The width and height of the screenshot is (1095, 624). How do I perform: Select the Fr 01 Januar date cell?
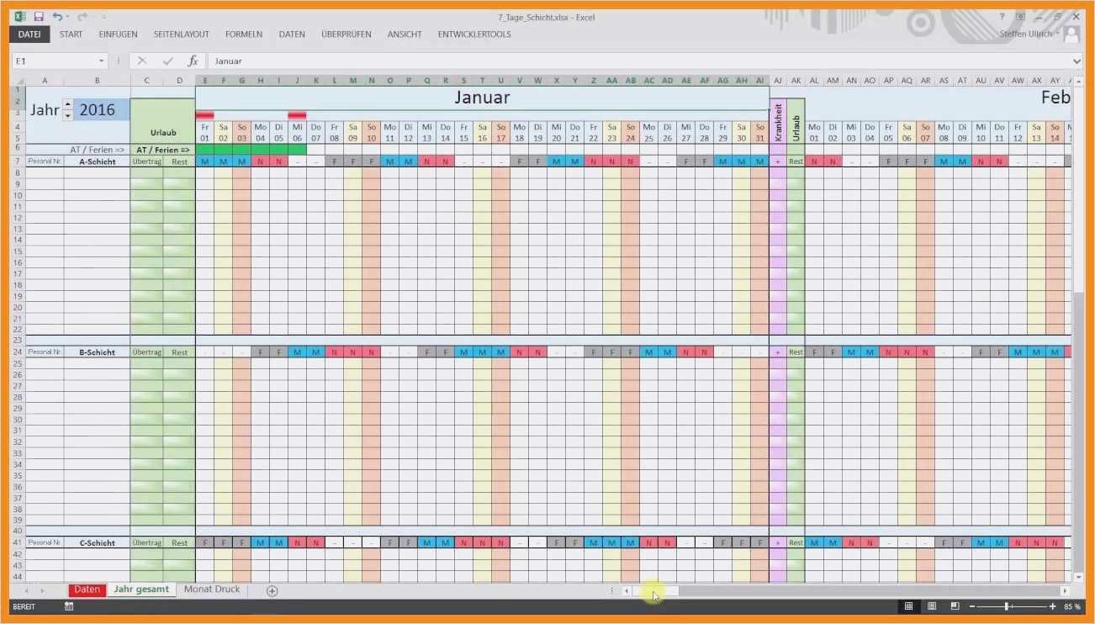[x=204, y=132]
